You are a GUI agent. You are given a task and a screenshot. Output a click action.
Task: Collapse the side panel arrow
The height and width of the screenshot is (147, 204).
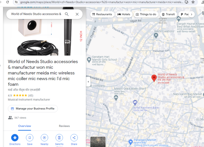[x=88, y=82]
